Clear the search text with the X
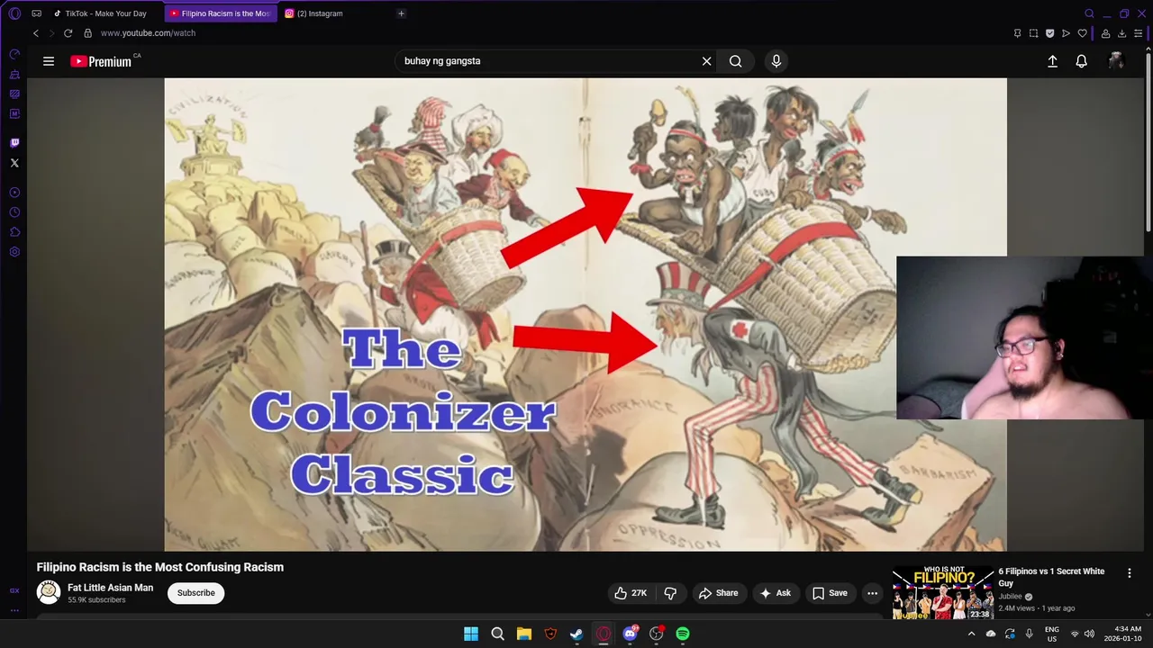This screenshot has height=648, width=1153. (x=706, y=61)
